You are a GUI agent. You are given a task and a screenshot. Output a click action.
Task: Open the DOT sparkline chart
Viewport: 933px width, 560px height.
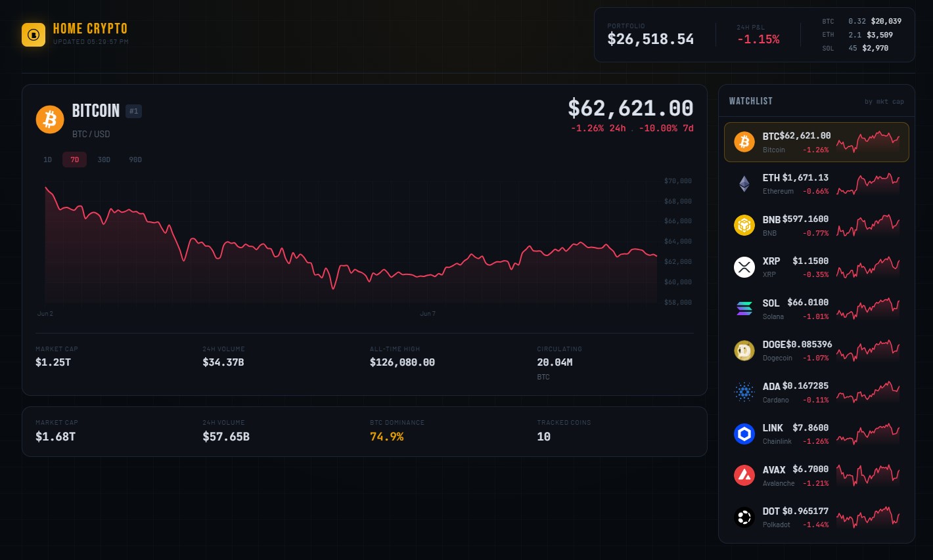tap(868, 517)
